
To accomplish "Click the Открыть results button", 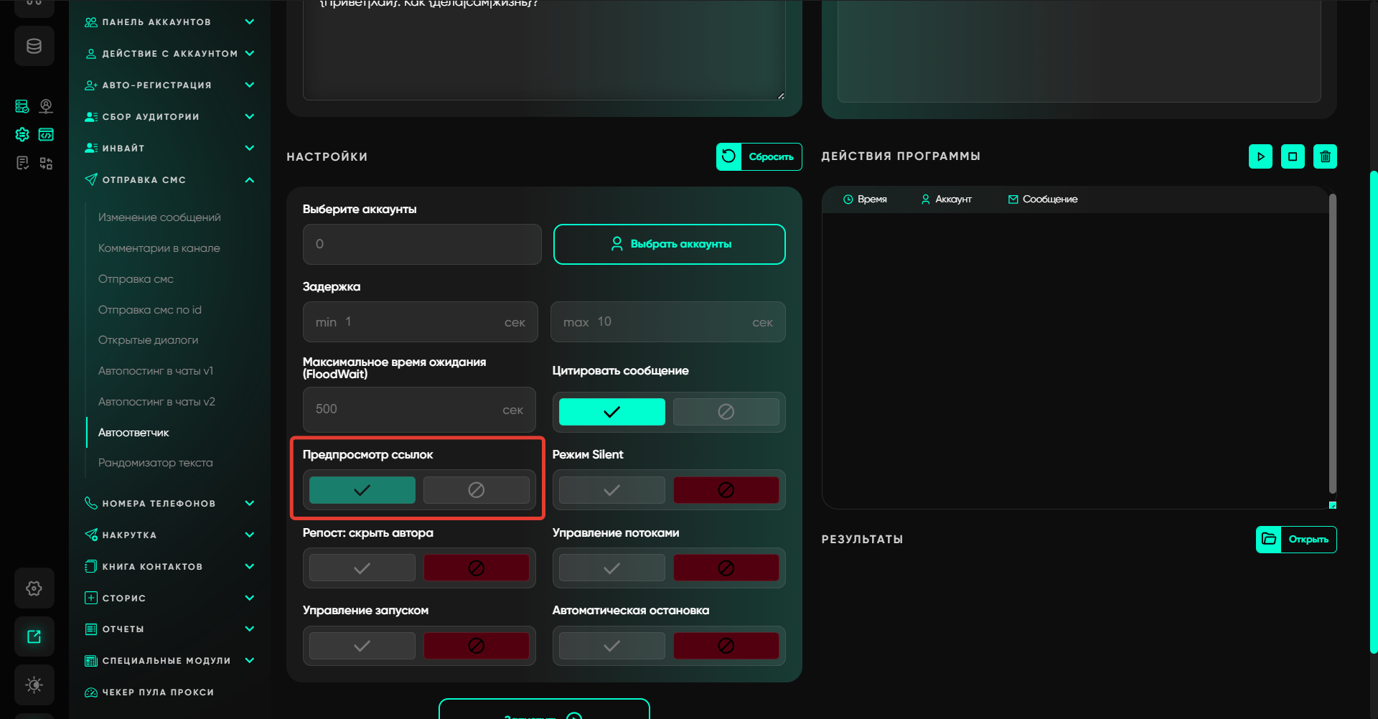I will tap(1296, 540).
